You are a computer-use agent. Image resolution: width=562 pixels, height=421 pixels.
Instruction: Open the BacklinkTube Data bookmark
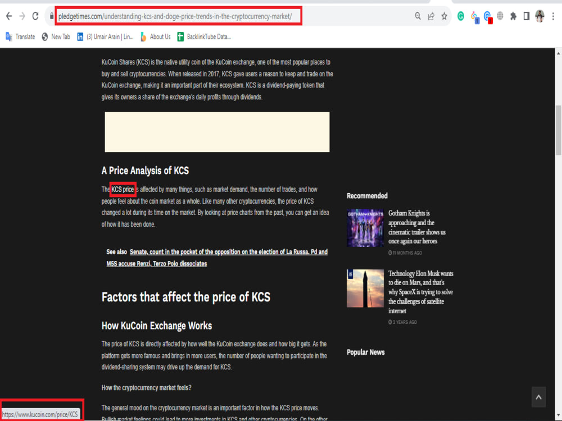tap(204, 37)
